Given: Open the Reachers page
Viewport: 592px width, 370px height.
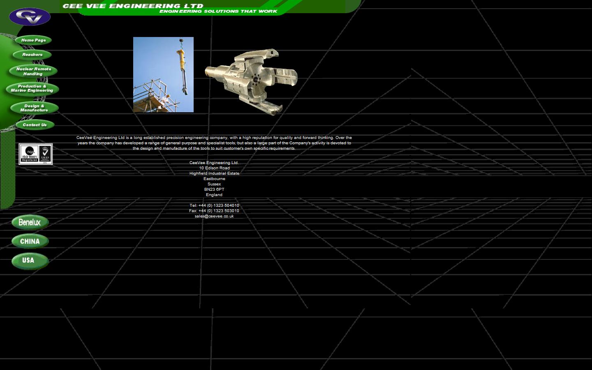Looking at the screenshot, I should pyautogui.click(x=32, y=54).
